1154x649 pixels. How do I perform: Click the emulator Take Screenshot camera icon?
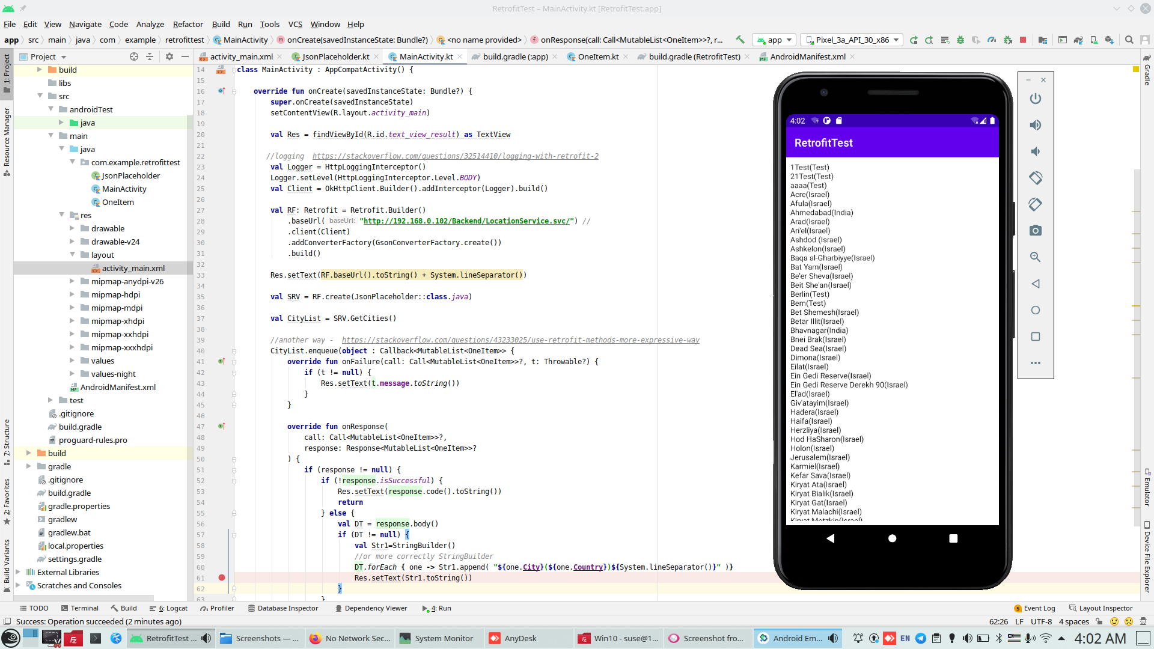point(1035,231)
